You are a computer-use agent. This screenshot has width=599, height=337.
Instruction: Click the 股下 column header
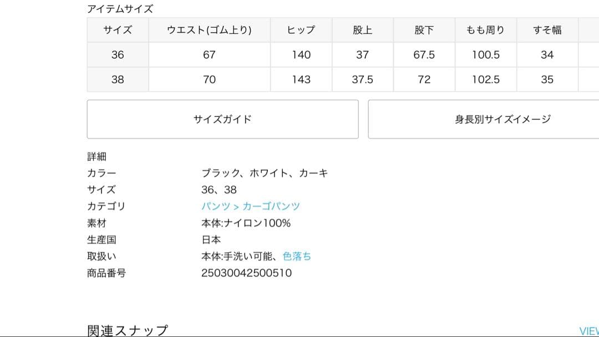pos(424,30)
